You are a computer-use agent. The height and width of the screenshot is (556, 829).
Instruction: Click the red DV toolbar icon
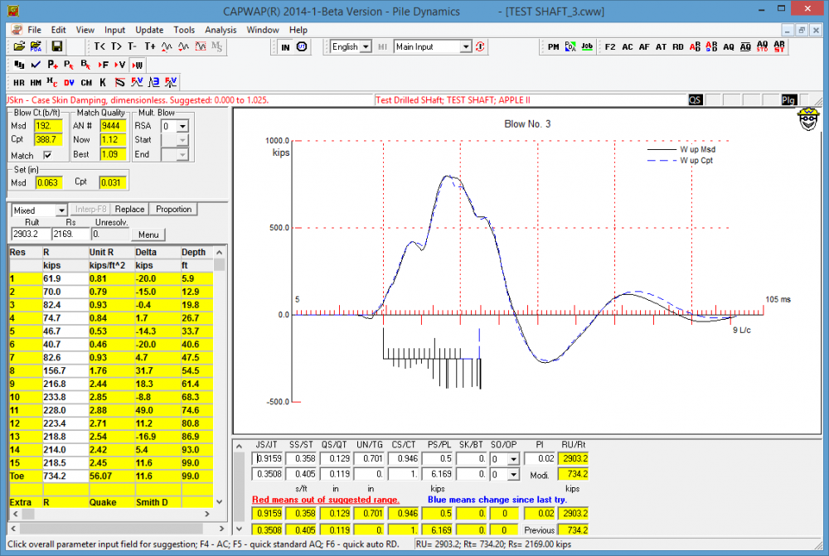coord(70,83)
